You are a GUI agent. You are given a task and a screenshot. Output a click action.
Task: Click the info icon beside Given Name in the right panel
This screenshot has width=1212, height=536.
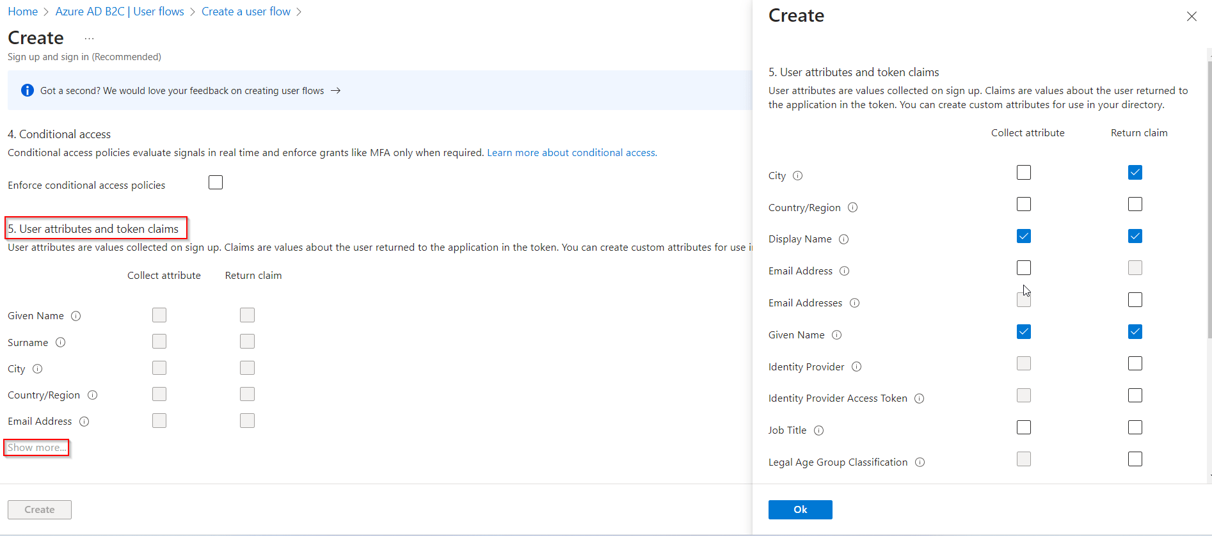(836, 335)
